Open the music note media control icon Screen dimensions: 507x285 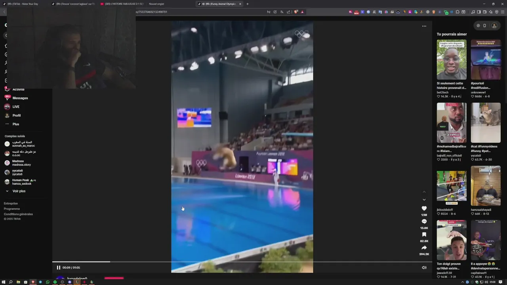(x=473, y=12)
